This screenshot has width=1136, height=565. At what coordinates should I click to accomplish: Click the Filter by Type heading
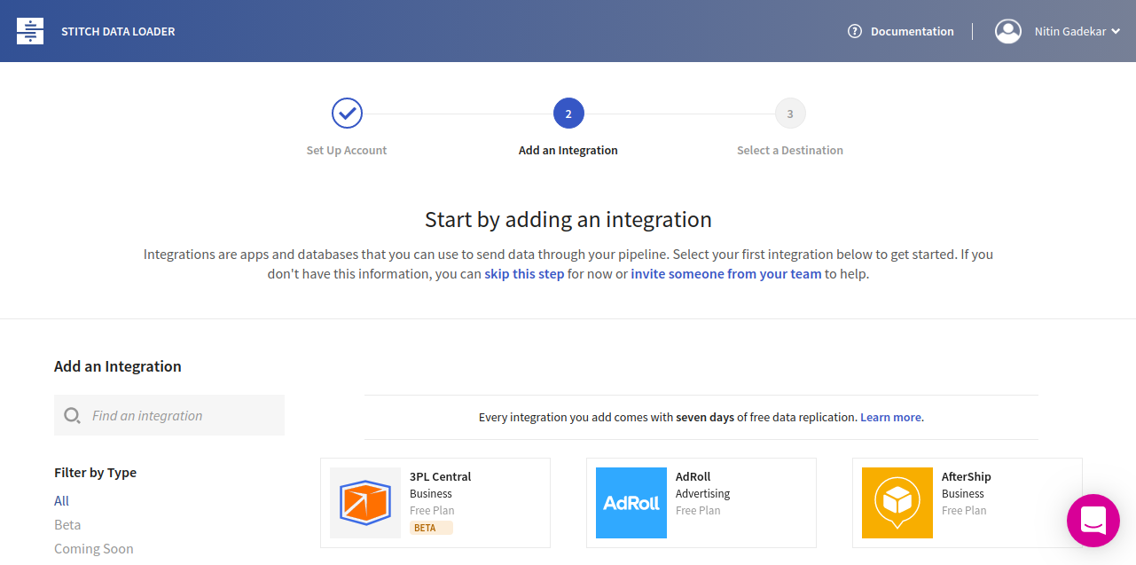96,473
